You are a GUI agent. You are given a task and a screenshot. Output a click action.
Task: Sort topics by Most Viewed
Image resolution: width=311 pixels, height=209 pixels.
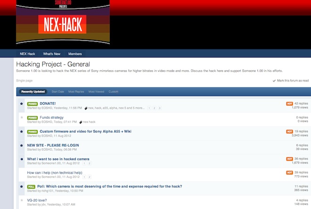coord(96,91)
